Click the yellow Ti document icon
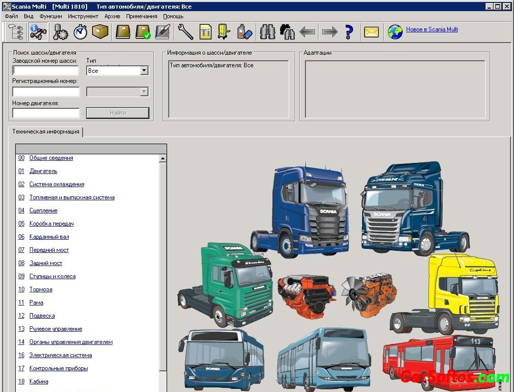Image resolution: width=514 pixels, height=392 pixels. tap(205, 32)
